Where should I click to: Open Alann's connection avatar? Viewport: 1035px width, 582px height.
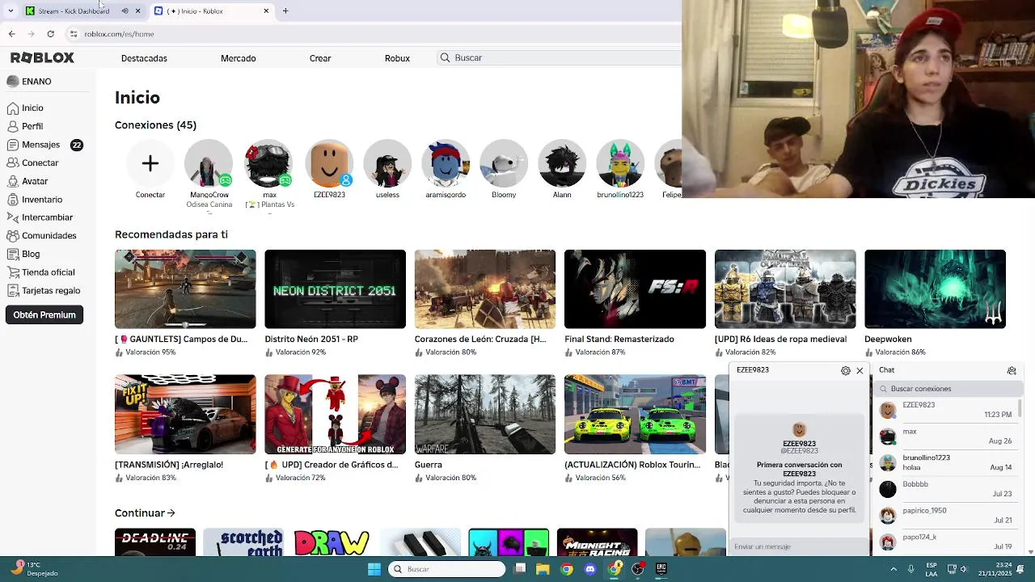562,164
